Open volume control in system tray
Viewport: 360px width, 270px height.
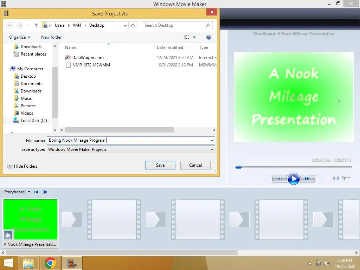pyautogui.click(x=327, y=263)
